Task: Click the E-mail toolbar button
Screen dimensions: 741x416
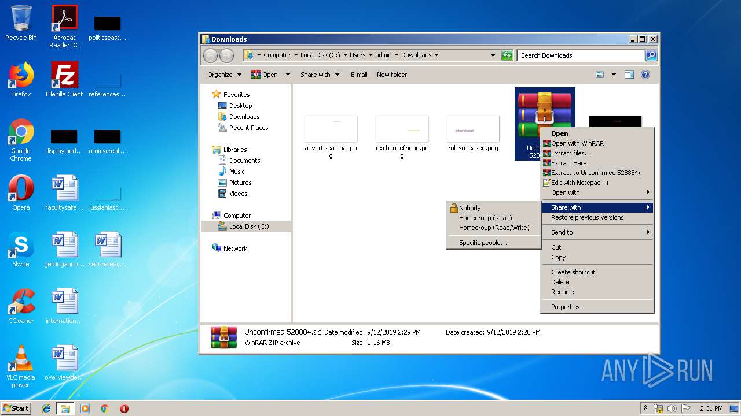Action: pyautogui.click(x=359, y=75)
